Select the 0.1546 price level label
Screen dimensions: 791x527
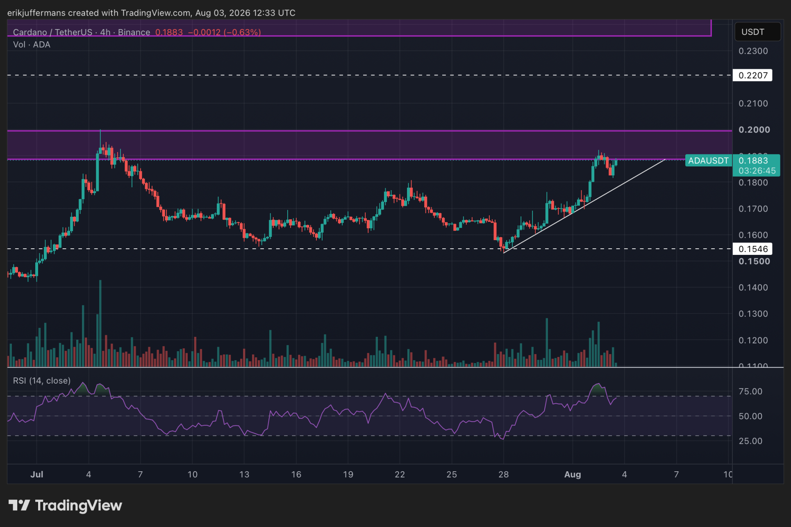pyautogui.click(x=752, y=249)
